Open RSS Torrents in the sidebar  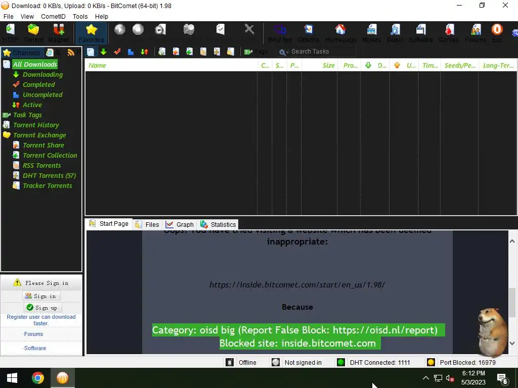click(x=41, y=166)
